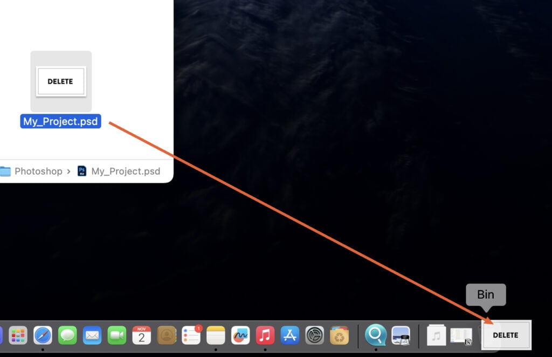The width and height of the screenshot is (552, 357).
Task: Open the Freeform app
Action: pos(240,335)
